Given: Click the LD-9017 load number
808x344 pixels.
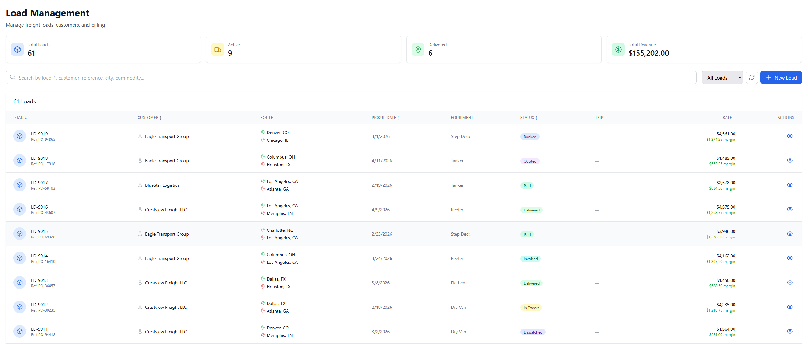Looking at the screenshot, I should [x=39, y=183].
